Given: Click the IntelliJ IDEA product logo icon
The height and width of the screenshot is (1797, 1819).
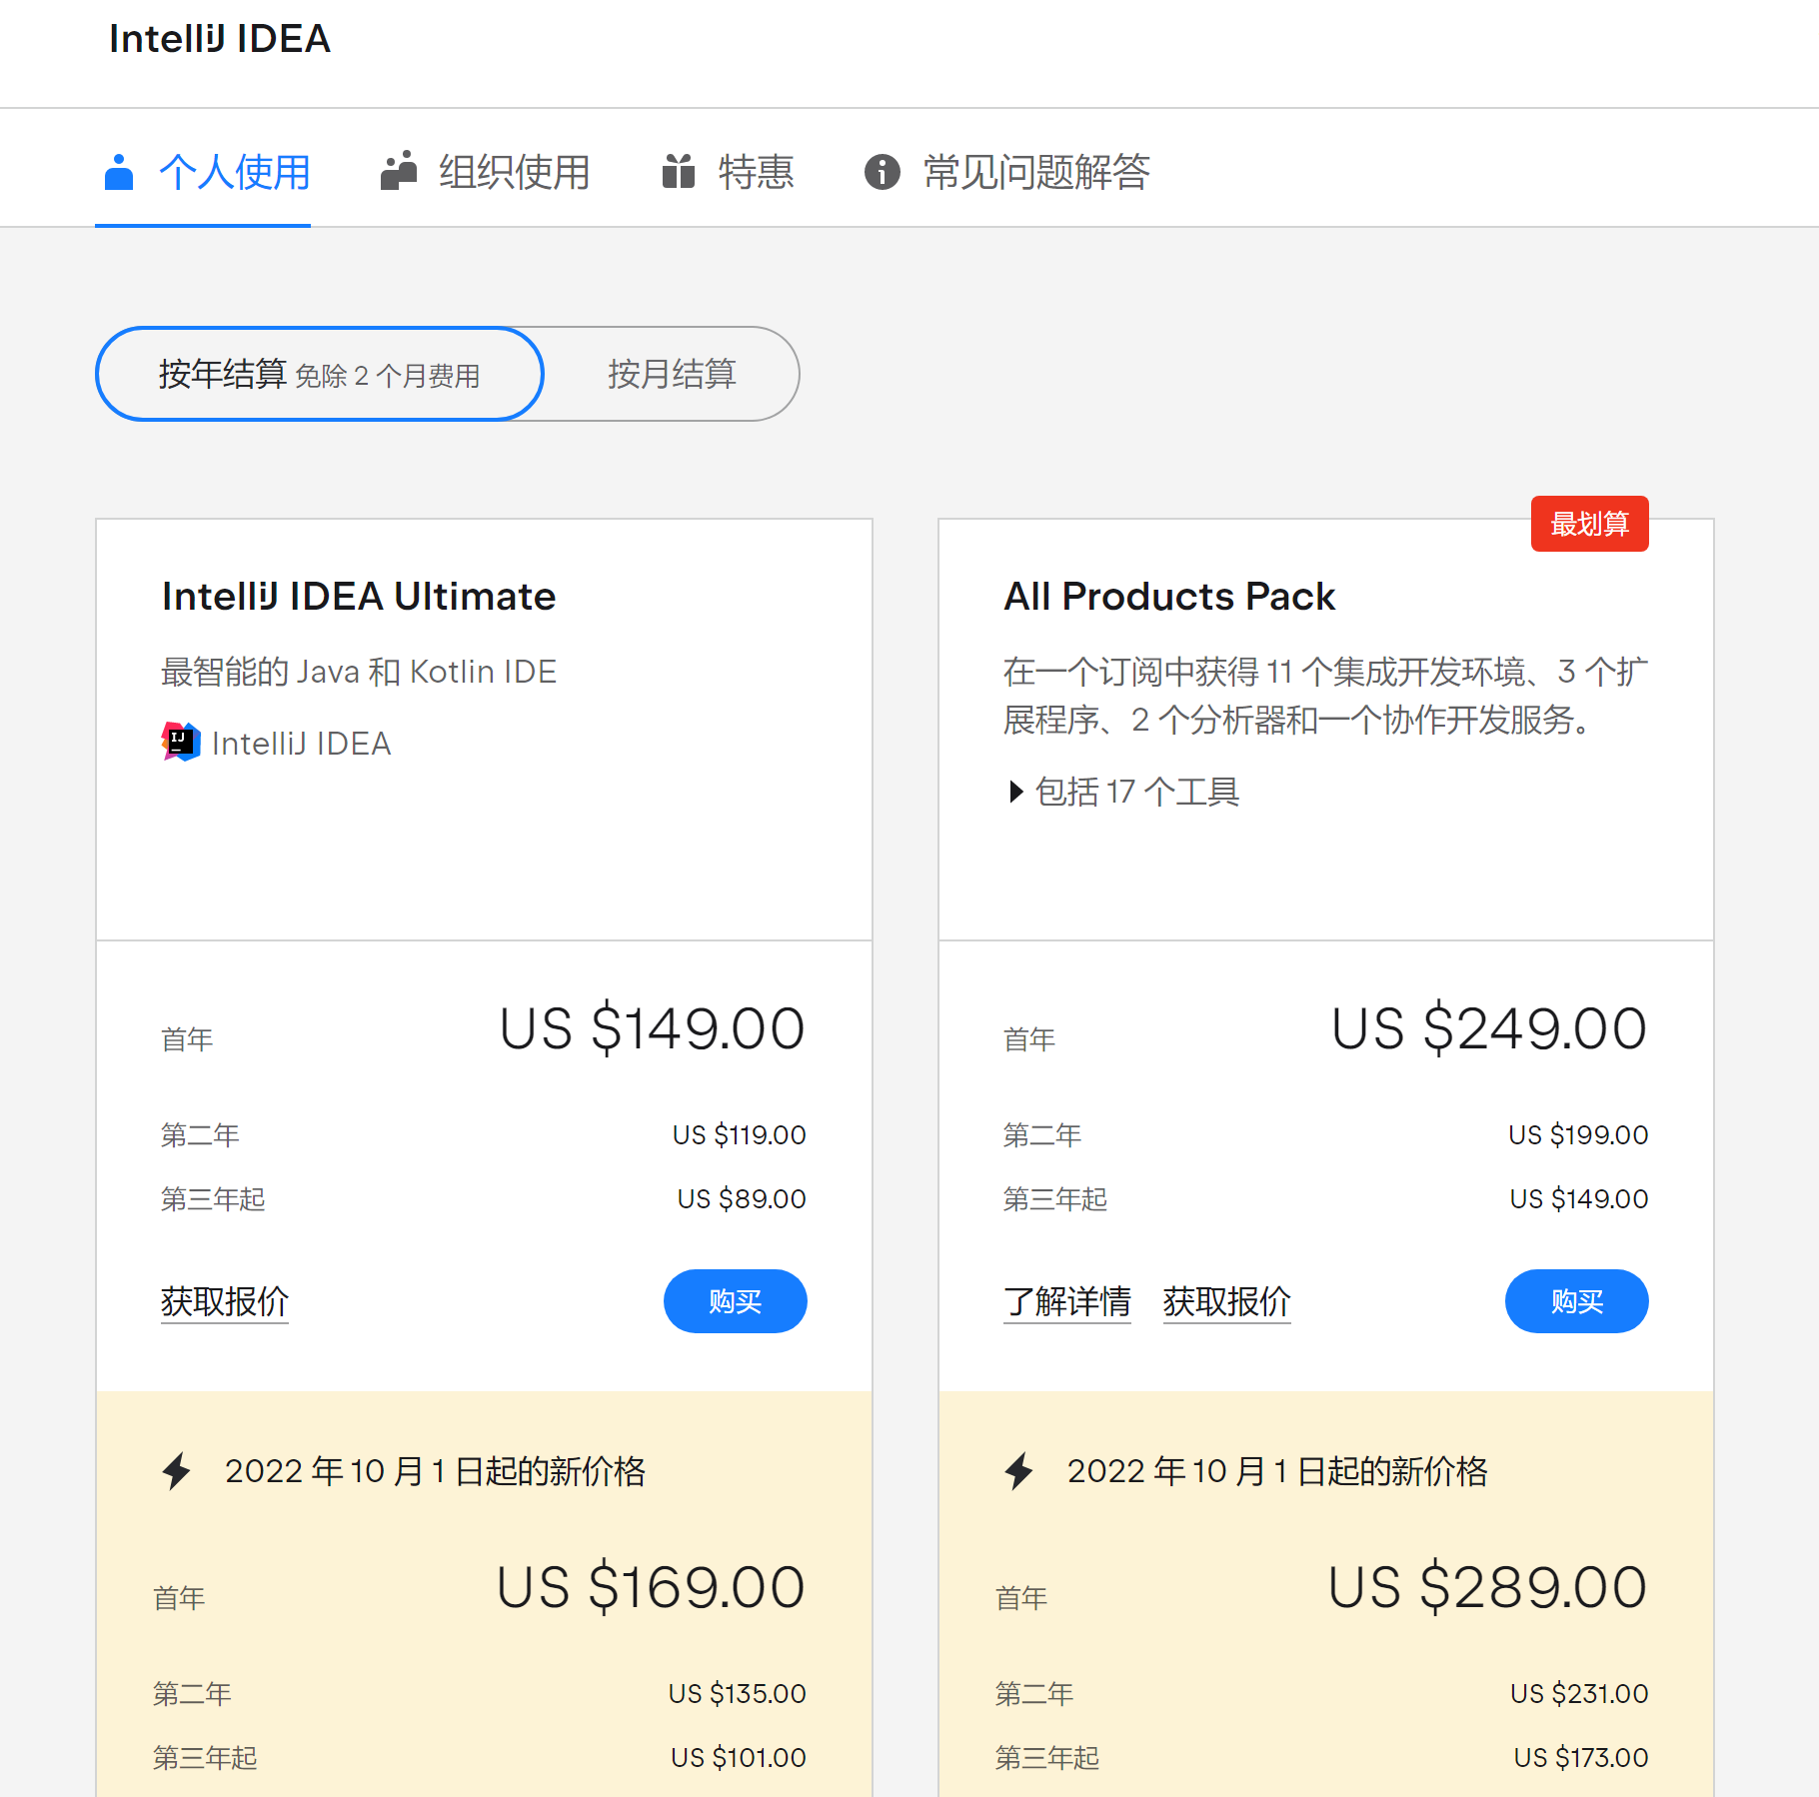Looking at the screenshot, I should 181,742.
